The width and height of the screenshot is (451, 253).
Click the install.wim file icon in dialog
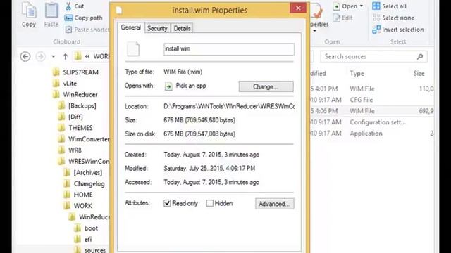(x=133, y=48)
